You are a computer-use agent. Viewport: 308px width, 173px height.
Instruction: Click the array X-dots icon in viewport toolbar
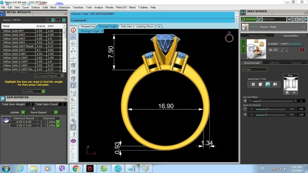[x=73, y=93]
